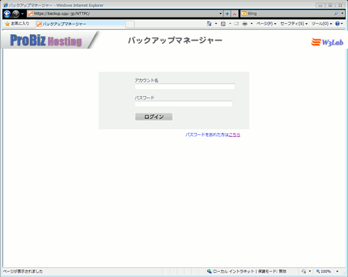Click the home icon in command bar
The height and width of the screenshot is (277, 348).
click(209, 24)
